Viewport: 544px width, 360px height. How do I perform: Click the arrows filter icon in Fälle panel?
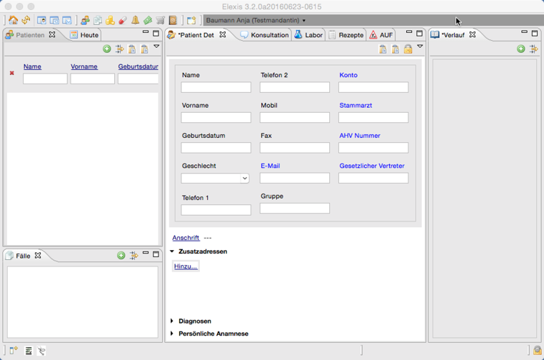coord(134,256)
